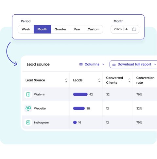Switch period to Year

(77, 29)
